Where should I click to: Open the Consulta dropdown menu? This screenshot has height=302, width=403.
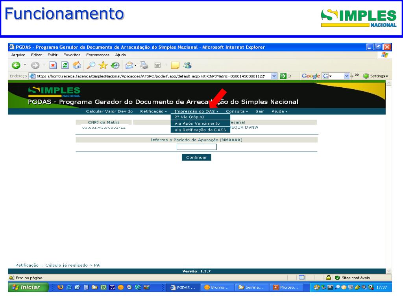click(237, 111)
